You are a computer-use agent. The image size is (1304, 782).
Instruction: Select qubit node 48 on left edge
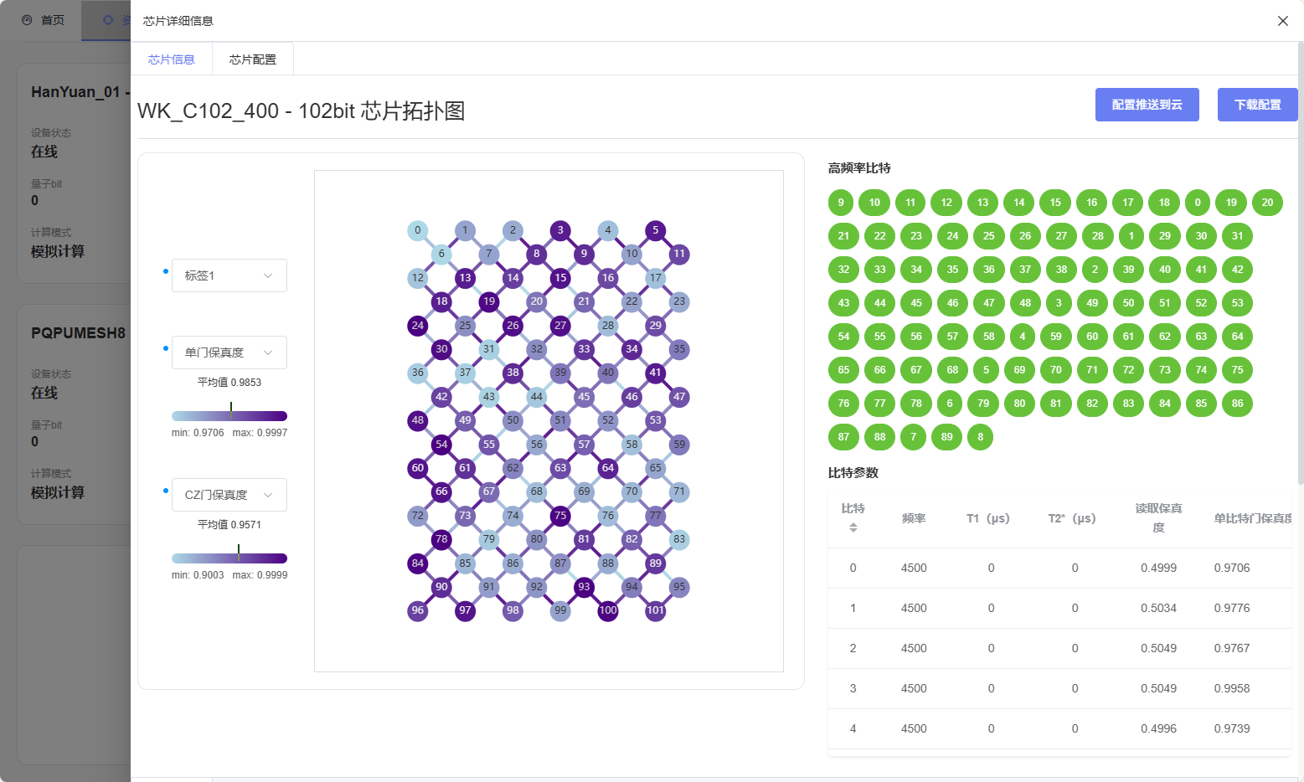pyautogui.click(x=417, y=420)
